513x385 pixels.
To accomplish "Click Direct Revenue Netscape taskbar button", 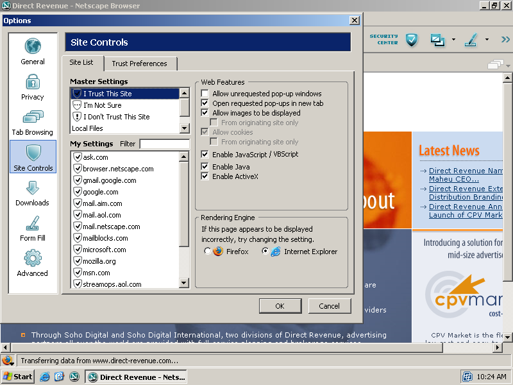I will (137, 377).
